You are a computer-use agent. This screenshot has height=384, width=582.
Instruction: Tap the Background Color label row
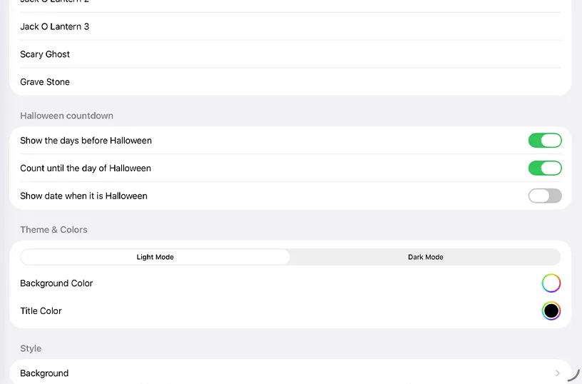290,283
